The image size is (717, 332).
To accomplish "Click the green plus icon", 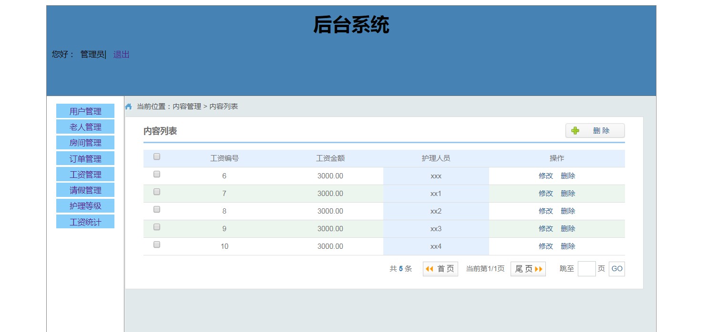I will (575, 131).
